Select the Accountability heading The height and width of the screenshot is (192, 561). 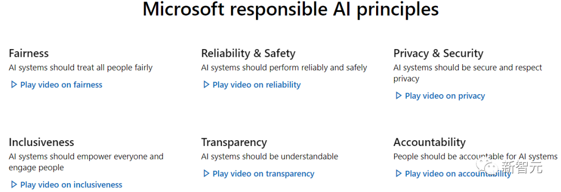(430, 142)
